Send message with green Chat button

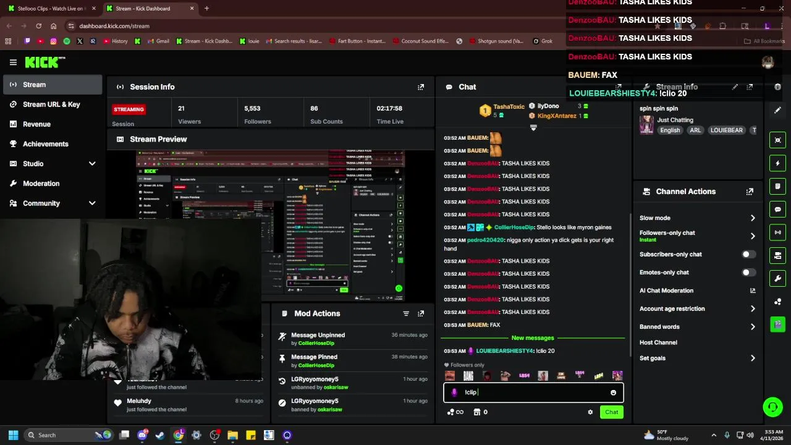(611, 412)
